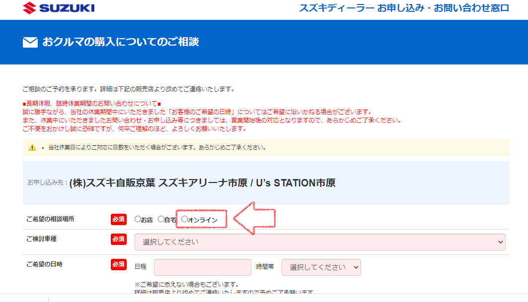The height and width of the screenshot is (302, 528).
Task: Select the 自宅 radio button
Action: pyautogui.click(x=161, y=219)
